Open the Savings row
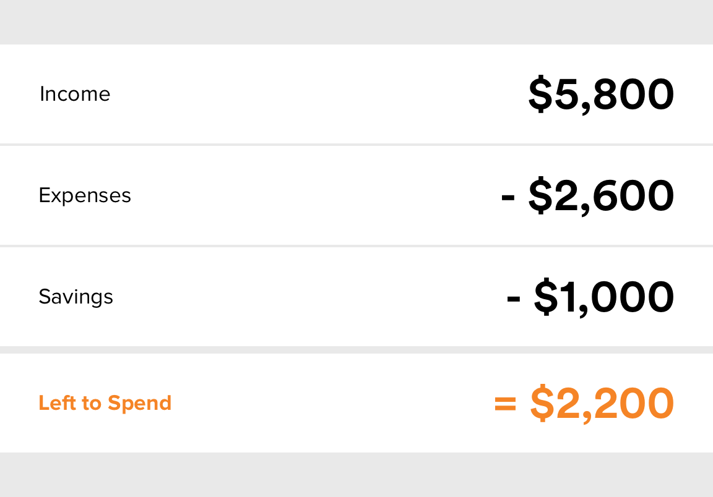Image resolution: width=713 pixels, height=497 pixels. tap(356, 297)
